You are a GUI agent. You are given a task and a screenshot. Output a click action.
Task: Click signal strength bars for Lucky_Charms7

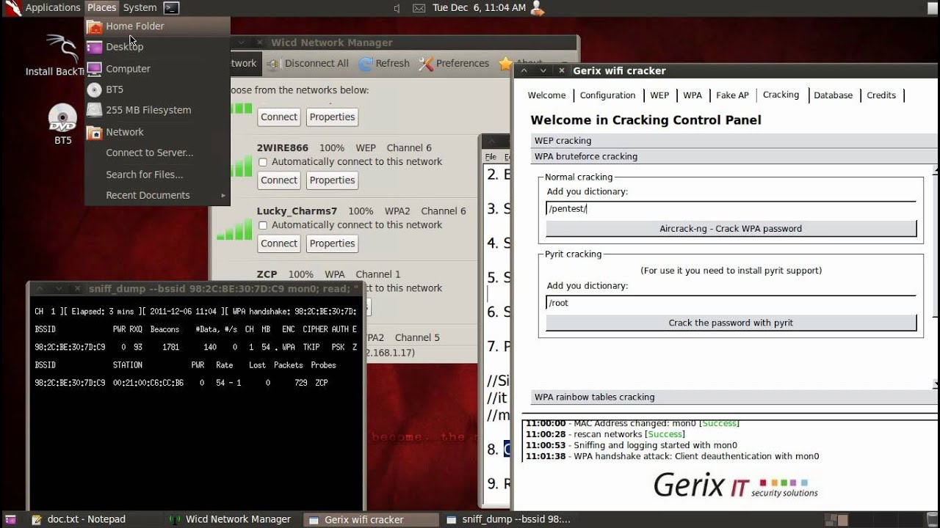234,230
